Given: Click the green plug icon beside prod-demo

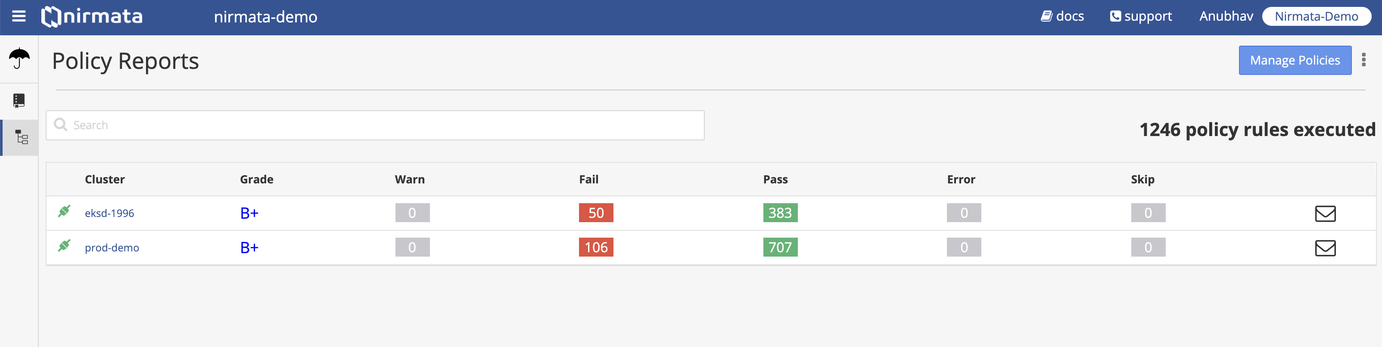Looking at the screenshot, I should click(64, 246).
